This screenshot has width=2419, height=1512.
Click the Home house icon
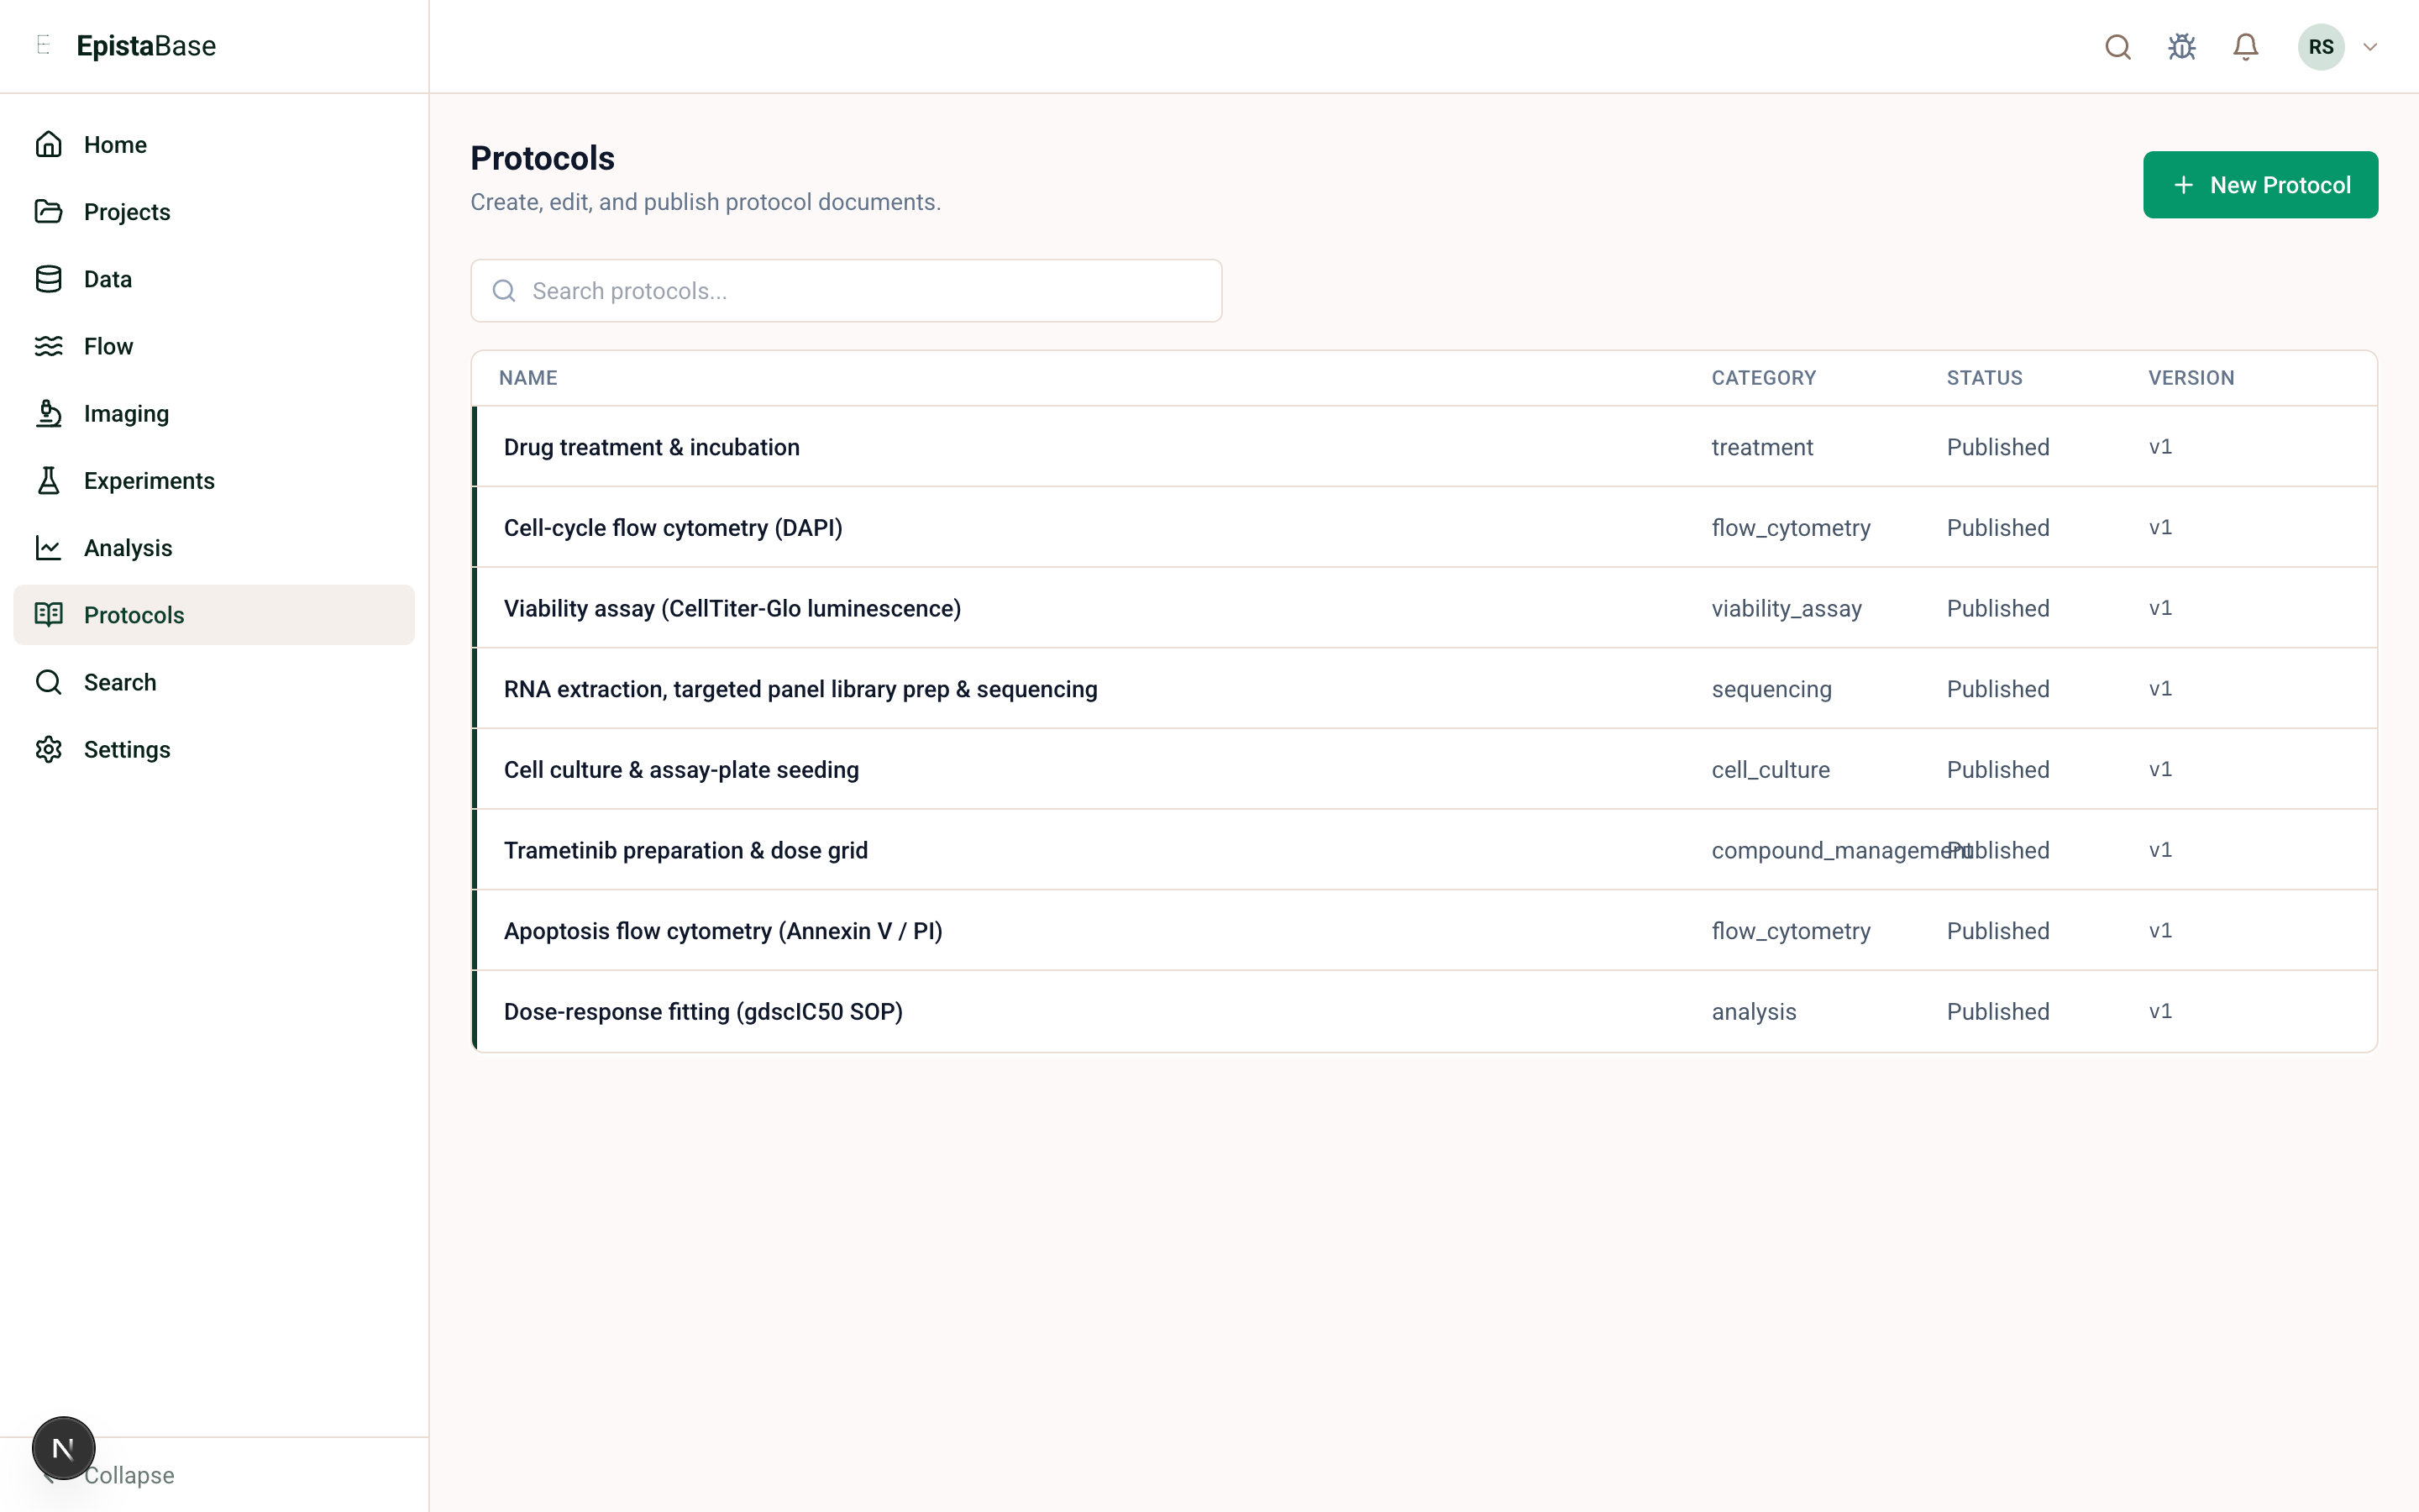tap(48, 145)
